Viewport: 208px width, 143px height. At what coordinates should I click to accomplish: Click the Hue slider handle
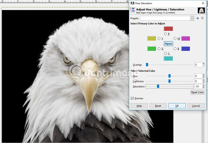[x=169, y=76]
